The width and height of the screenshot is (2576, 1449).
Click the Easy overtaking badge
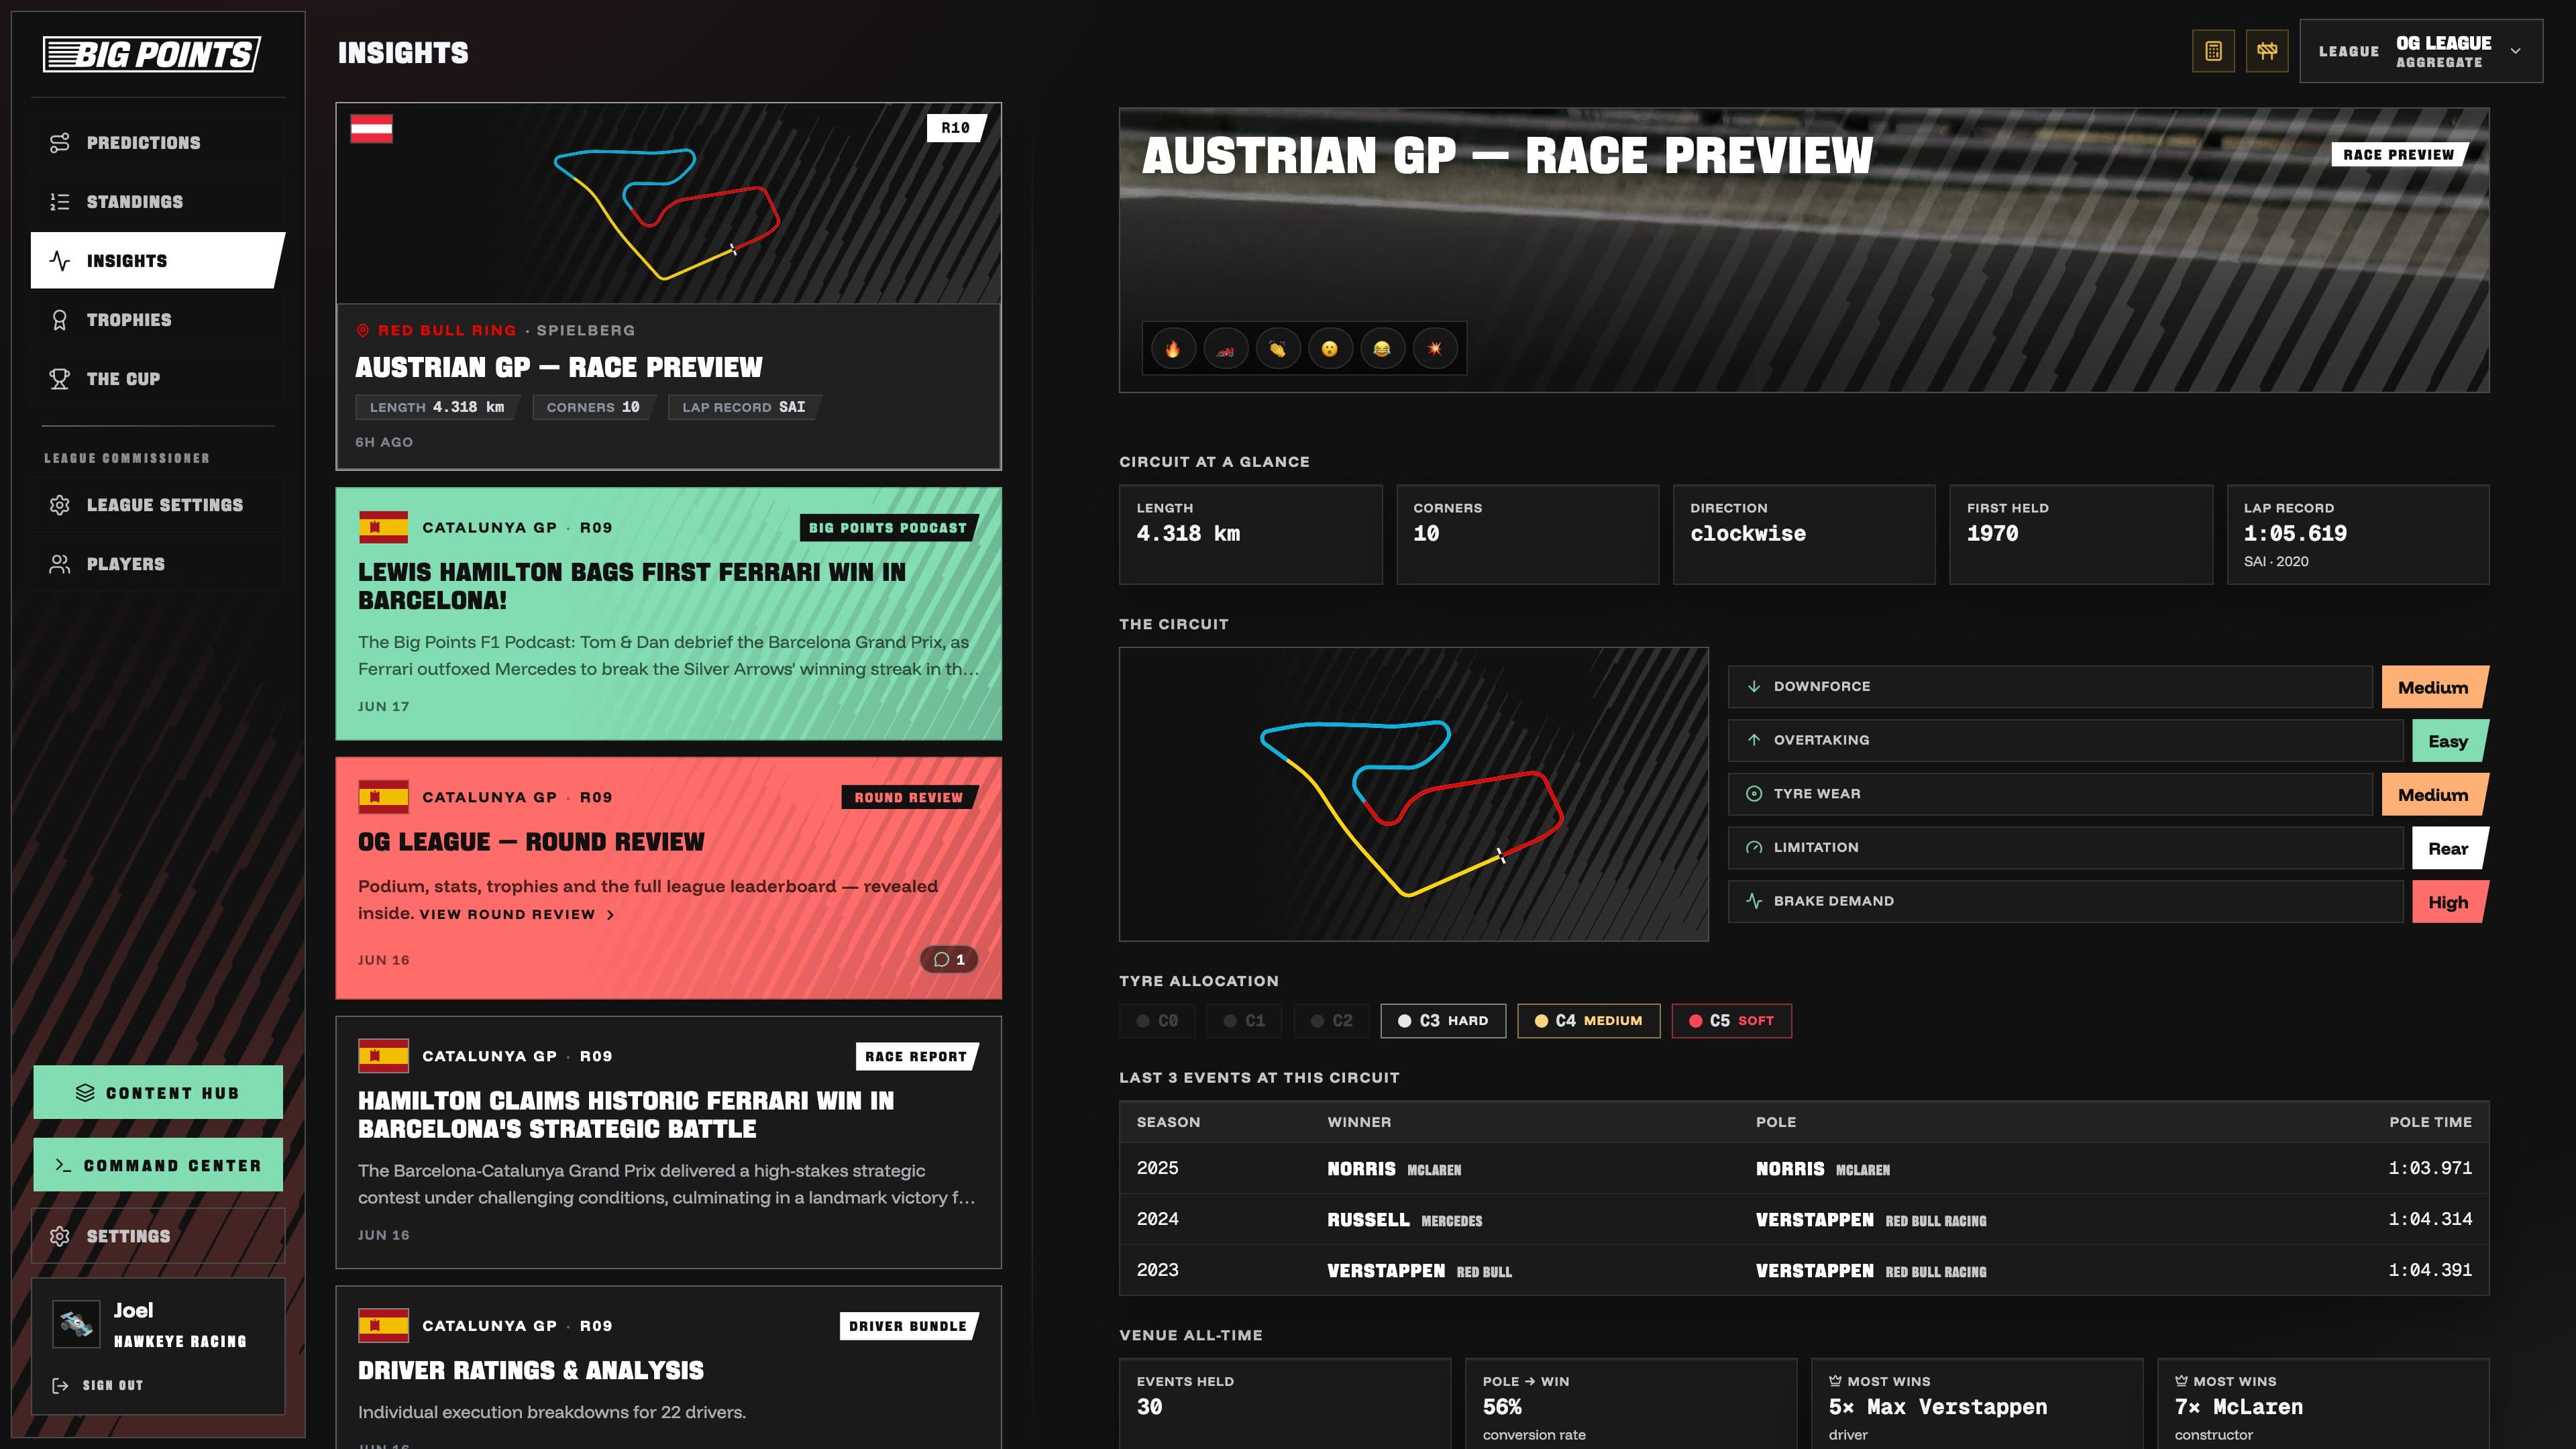click(2449, 741)
